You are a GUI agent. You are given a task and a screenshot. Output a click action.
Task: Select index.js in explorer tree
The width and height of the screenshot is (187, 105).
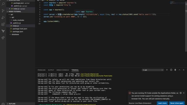pos(21,26)
